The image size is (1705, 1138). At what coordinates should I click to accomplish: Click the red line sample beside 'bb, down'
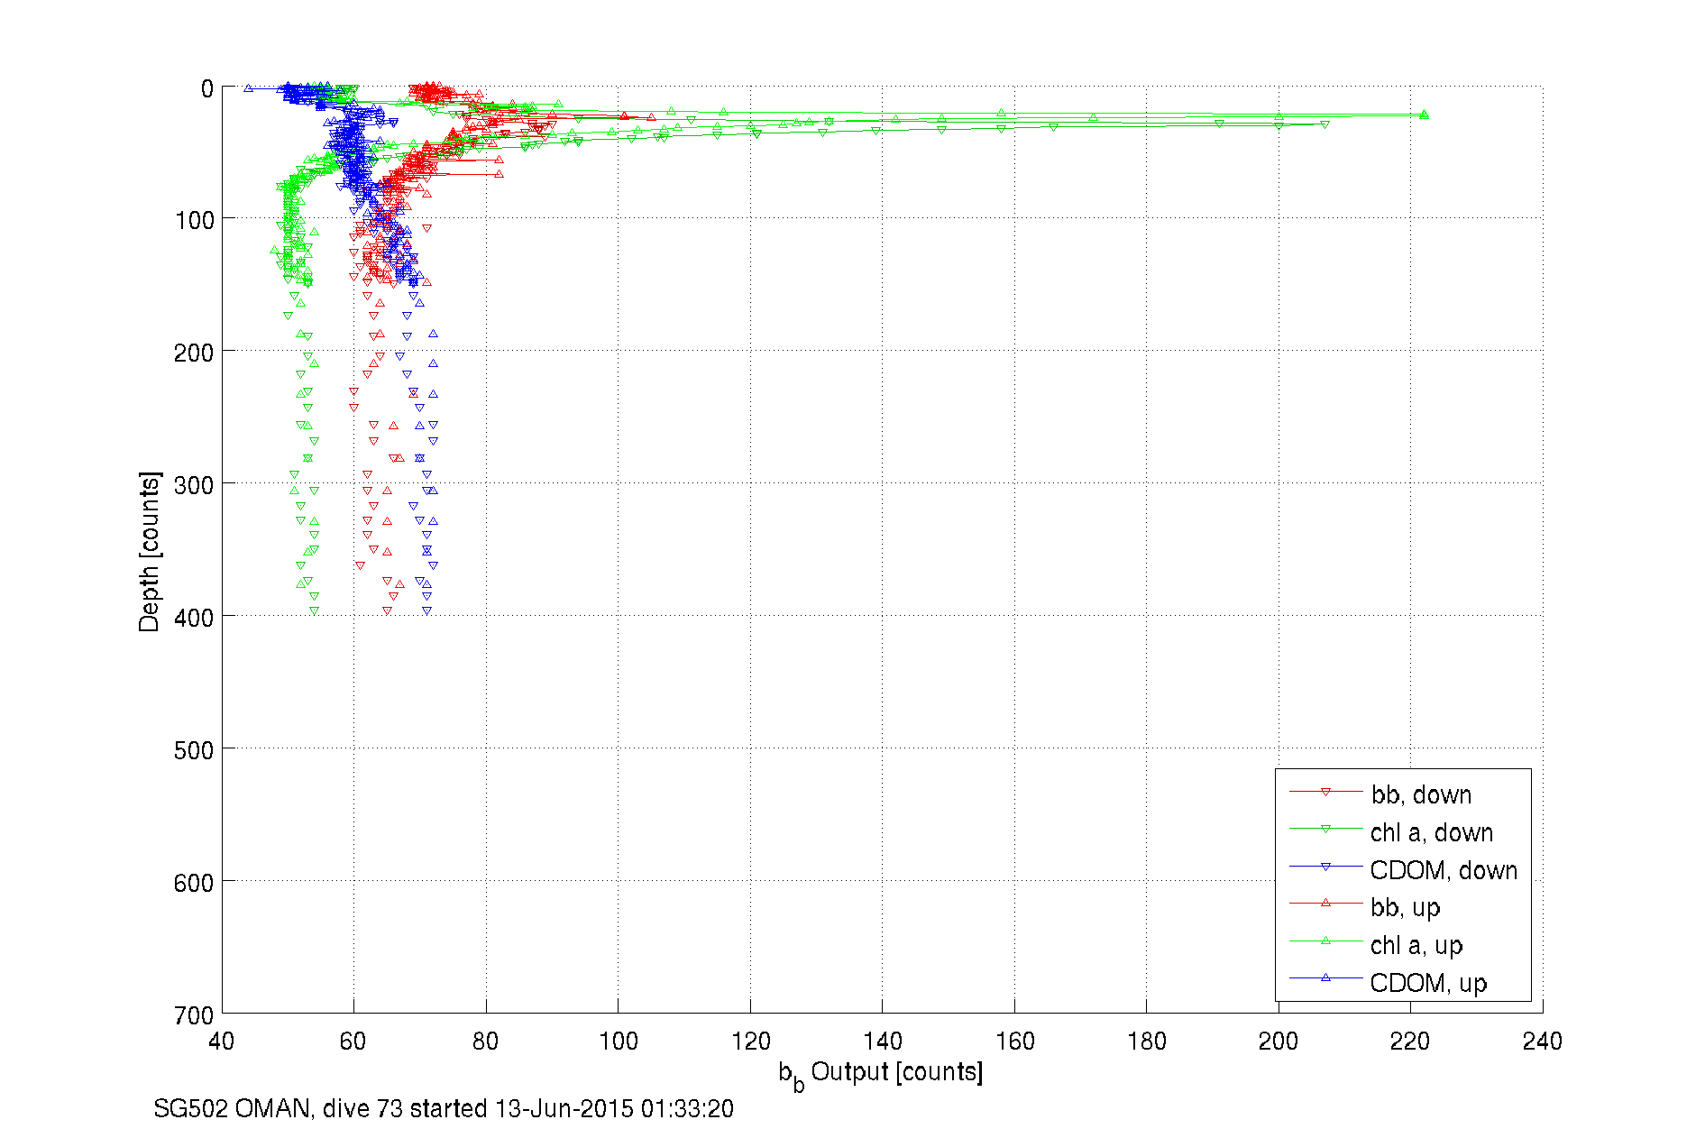[1325, 792]
